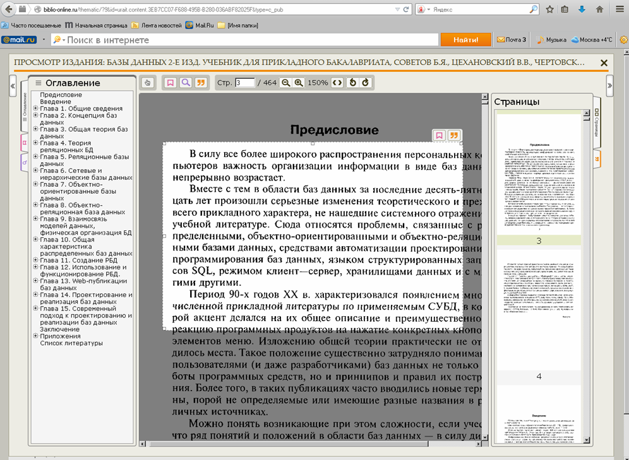Screen dimensions: 629x460
Task: Show bookmarks list icon in browser toolbar
Action: click(x=565, y=9)
